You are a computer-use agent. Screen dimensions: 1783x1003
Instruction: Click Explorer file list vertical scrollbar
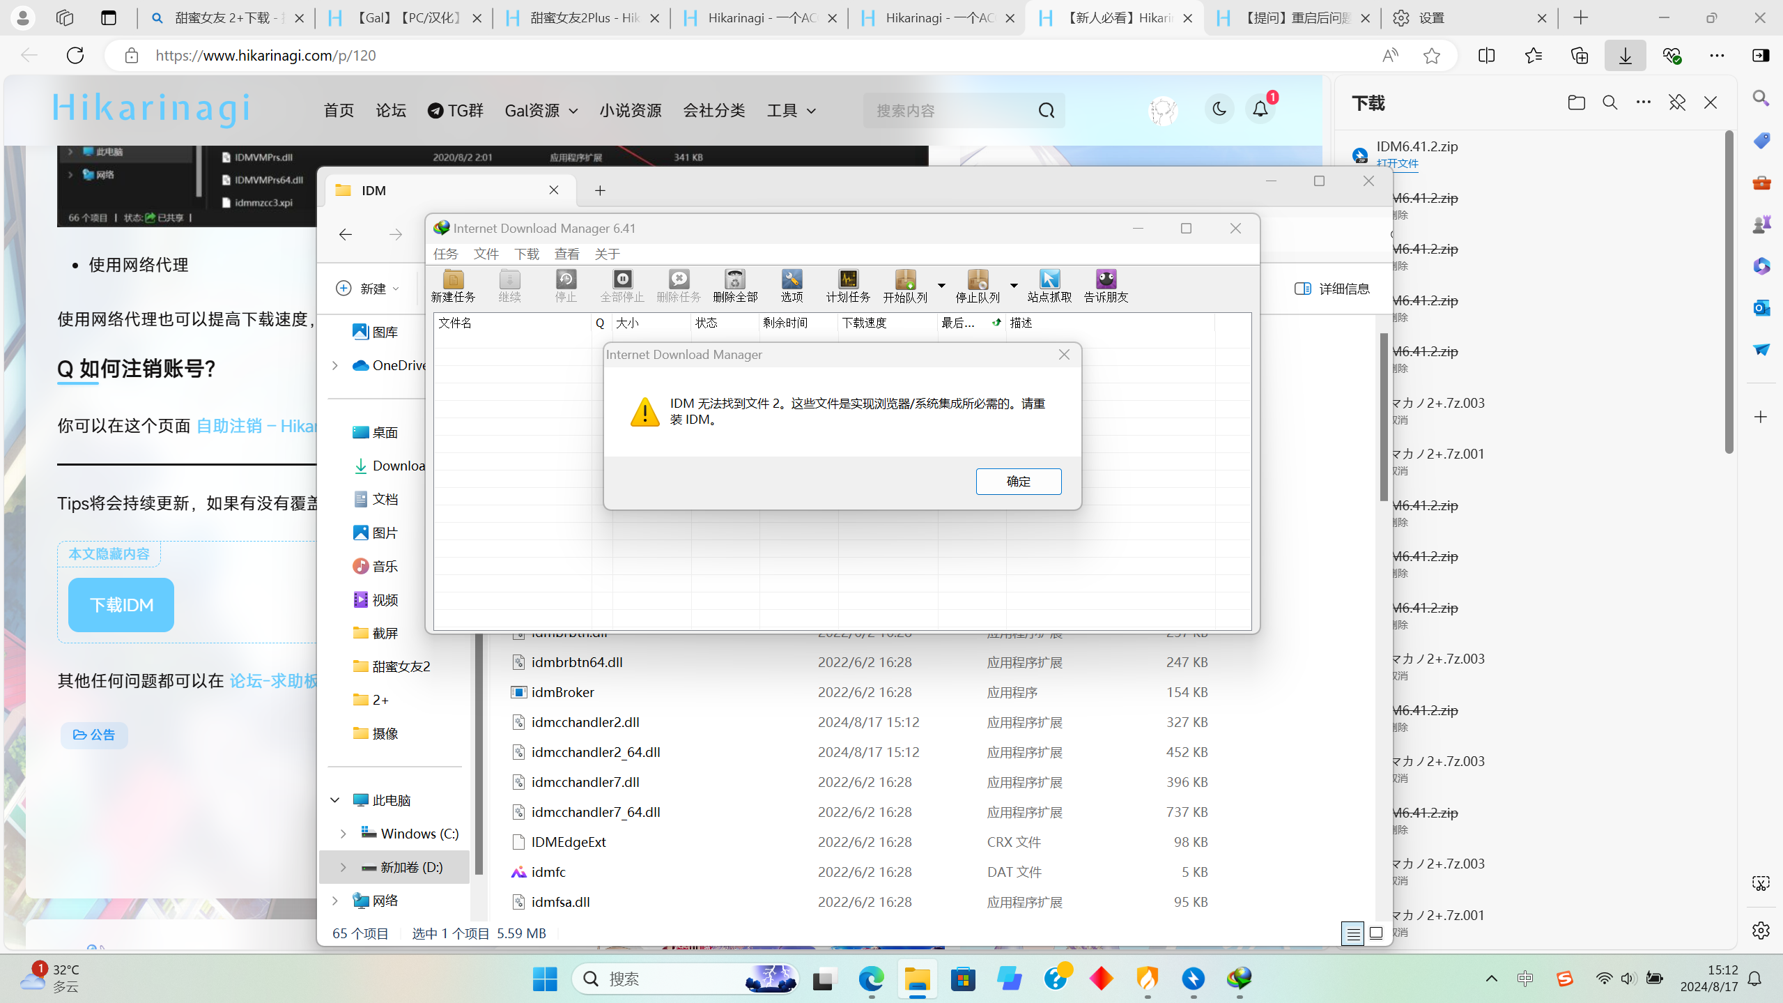tap(1383, 417)
